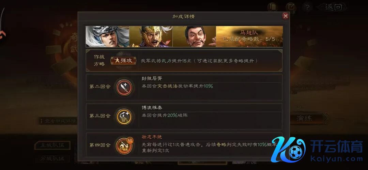
Task: Tap the 强攻 battle strategy badge
Action: [x=123, y=61]
